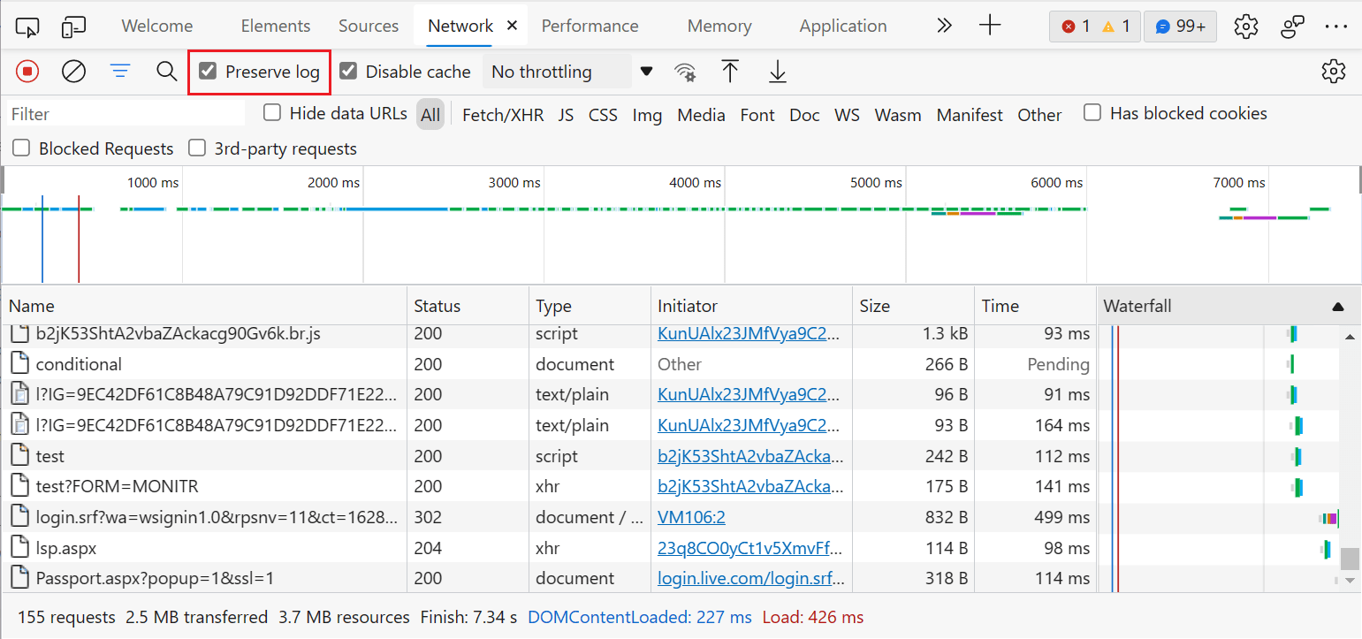Disable the Preserve log option

pos(207,72)
